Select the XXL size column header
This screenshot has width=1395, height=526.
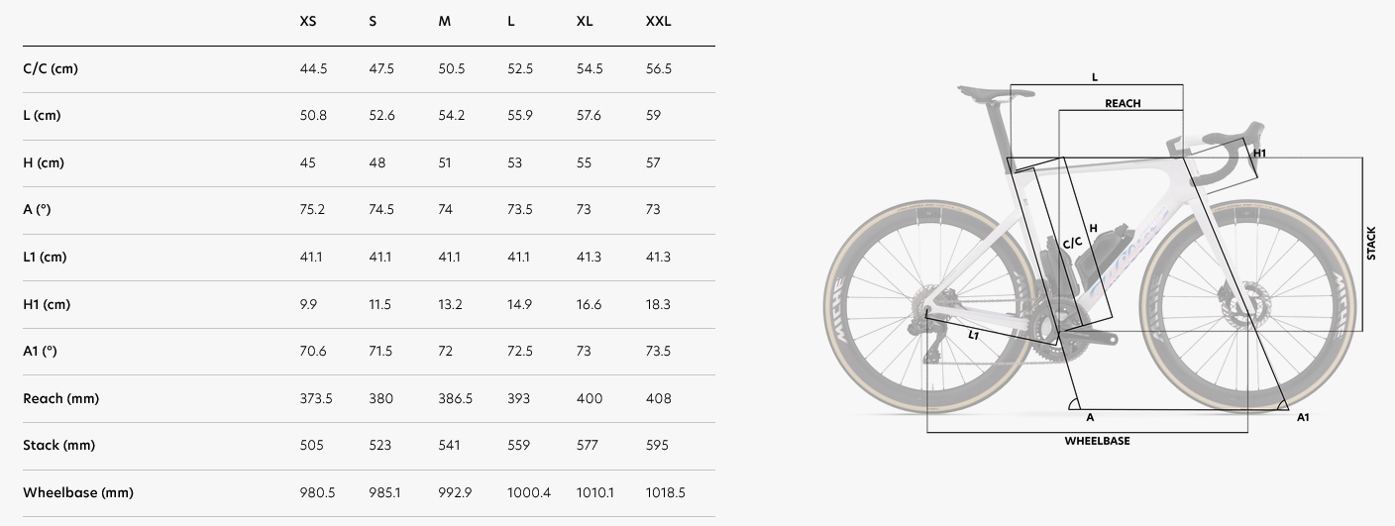coord(658,21)
